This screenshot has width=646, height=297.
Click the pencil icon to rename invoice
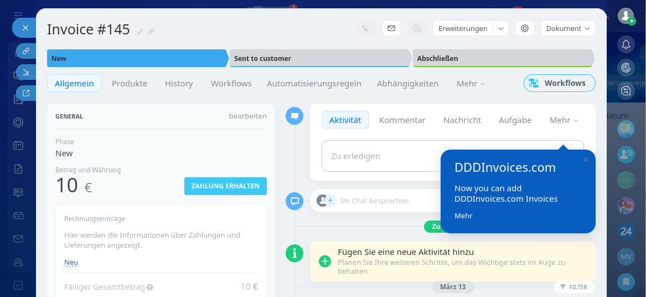click(x=140, y=32)
